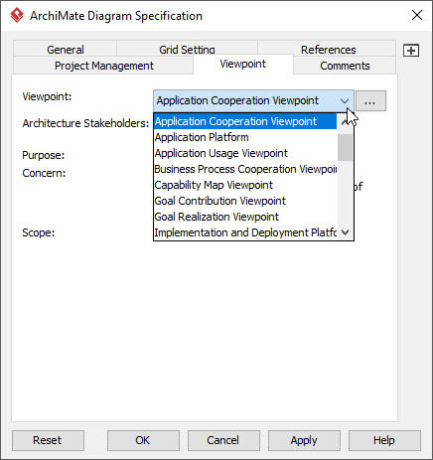Confirm with the OK button

click(x=143, y=440)
